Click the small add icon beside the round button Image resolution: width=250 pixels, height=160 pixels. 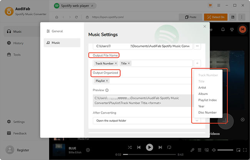243,119
